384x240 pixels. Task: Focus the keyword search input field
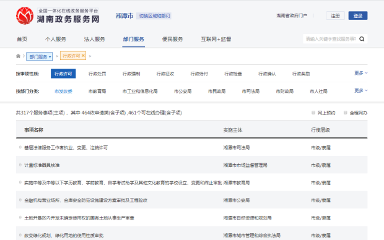(x=331, y=39)
